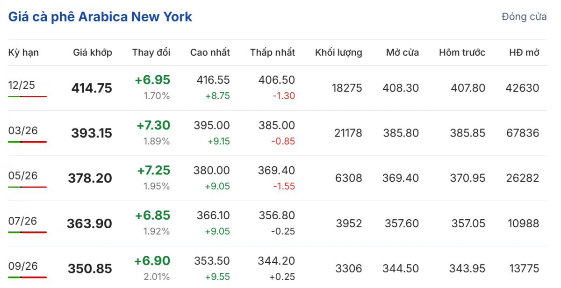Click the Giá cà phê Arabica New York title
Screen dimensions: 561x288
100,17
